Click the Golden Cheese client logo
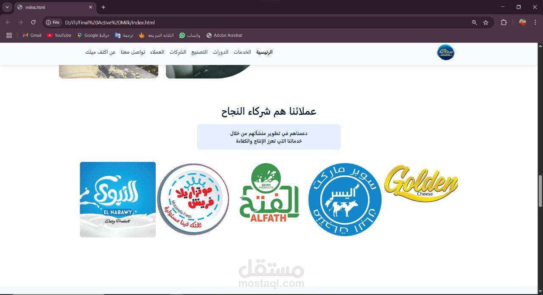Viewport: 543px width, 295px height. point(421,183)
